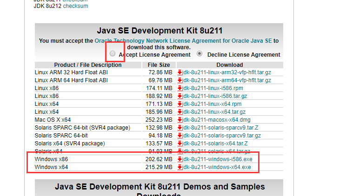Download jdk-8u211-linux-x64.rpm
The height and width of the screenshot is (196, 359).
(x=212, y=104)
